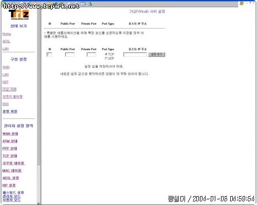Focus the Public Port input field
Image resolution: width=257 pixels, height=205 pixels.
pos(70,54)
